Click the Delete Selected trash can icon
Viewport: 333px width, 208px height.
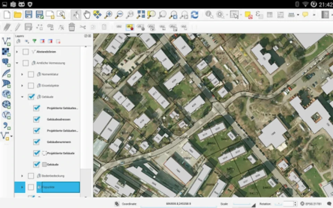tap(72, 27)
